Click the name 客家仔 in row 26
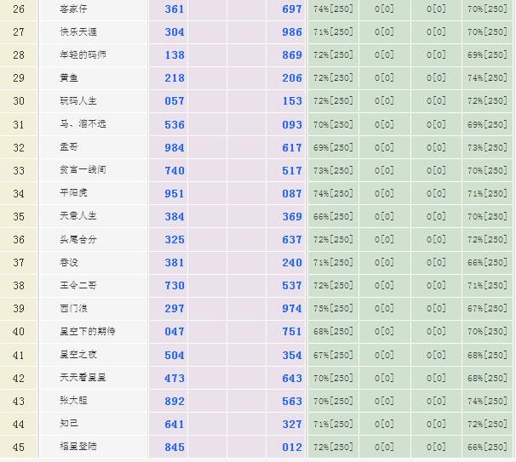The width and height of the screenshot is (516, 462). pos(72,9)
